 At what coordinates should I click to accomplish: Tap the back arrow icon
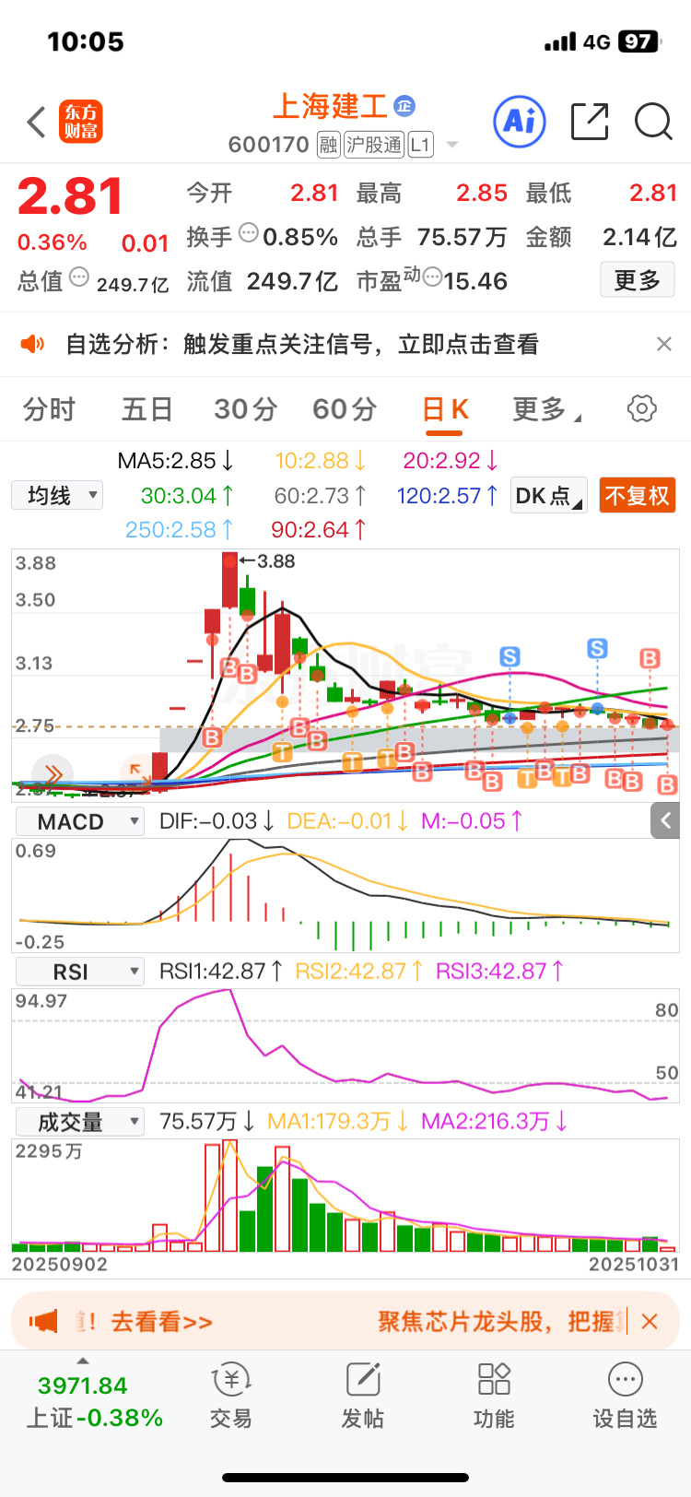pos(37,122)
